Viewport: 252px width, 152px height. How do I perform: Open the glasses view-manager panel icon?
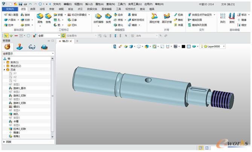coord(32,47)
